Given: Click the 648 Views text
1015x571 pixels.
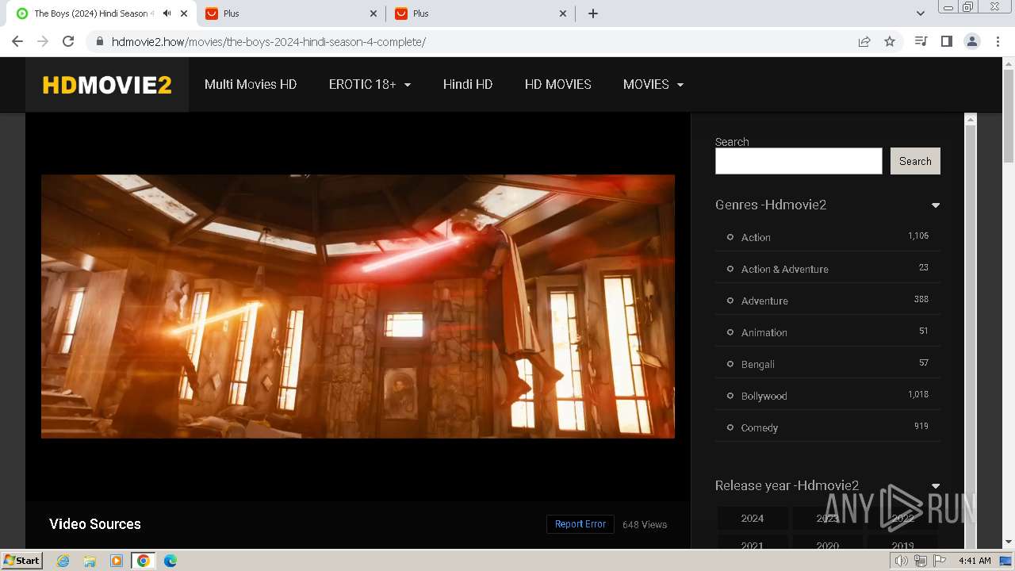Looking at the screenshot, I should click(x=645, y=524).
